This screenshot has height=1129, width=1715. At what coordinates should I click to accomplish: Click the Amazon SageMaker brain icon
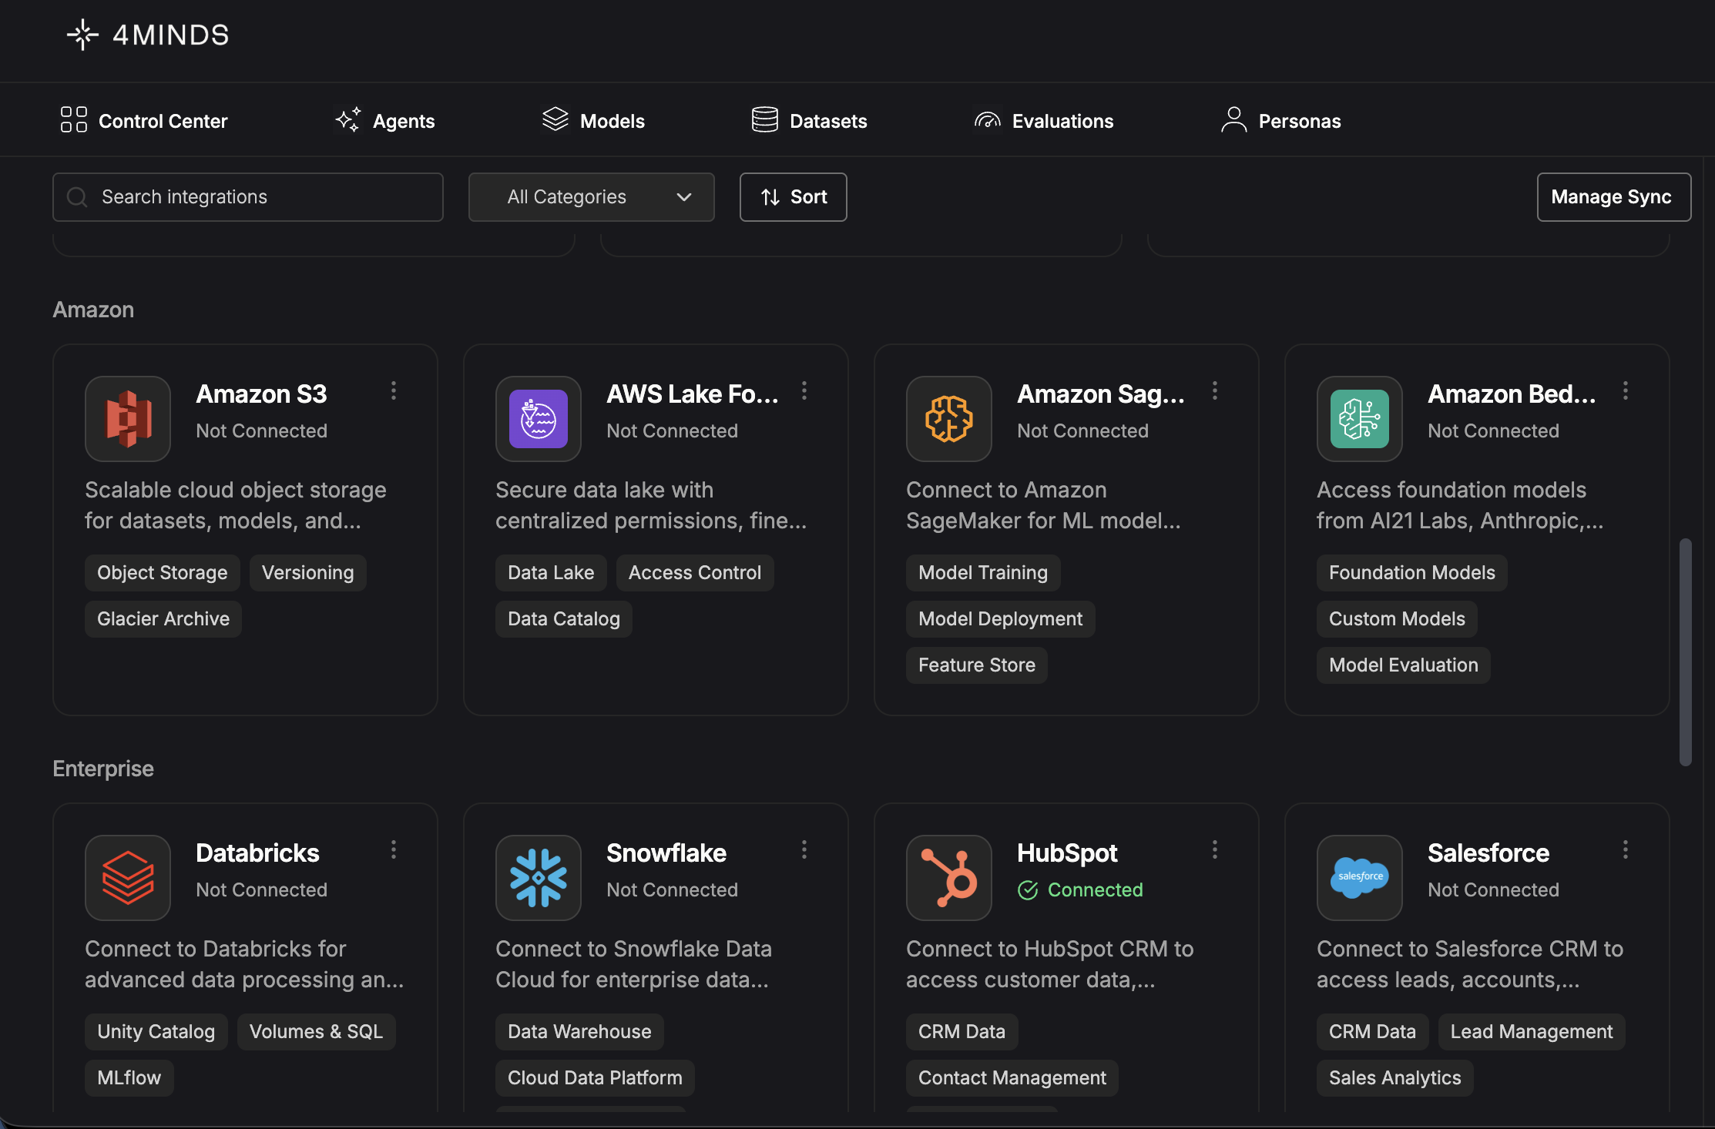949,419
